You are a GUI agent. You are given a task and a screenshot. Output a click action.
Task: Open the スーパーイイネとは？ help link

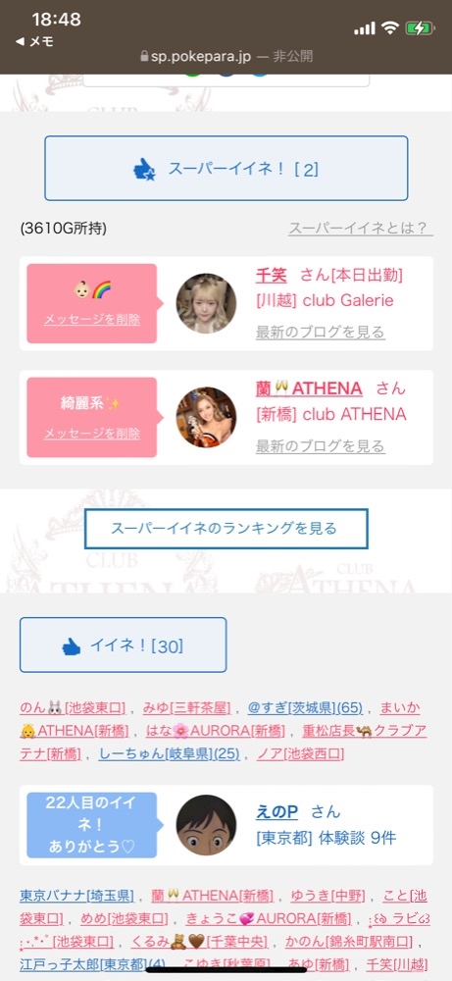(360, 229)
